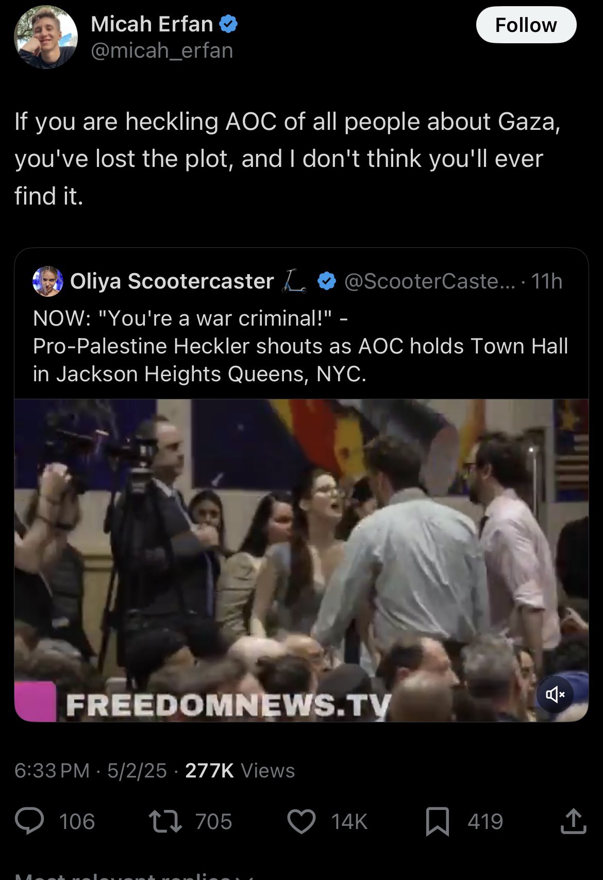Tap the reply speech bubble icon
The image size is (603, 880).
[x=29, y=821]
